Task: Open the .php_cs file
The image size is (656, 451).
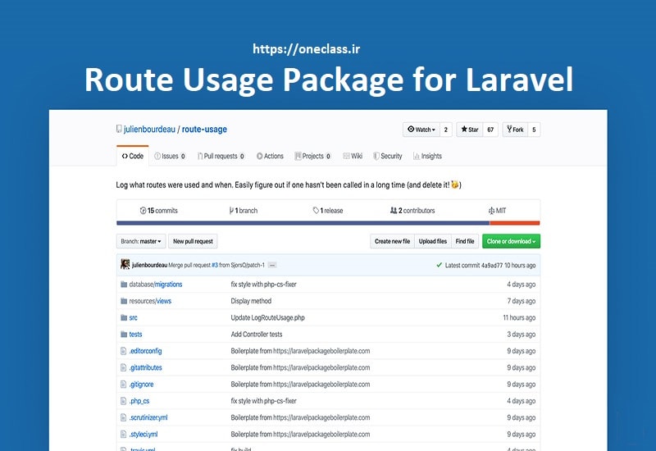Action: coord(139,401)
